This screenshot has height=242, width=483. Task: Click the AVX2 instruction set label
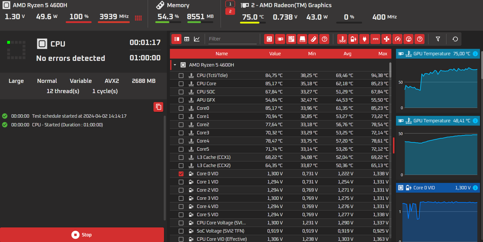point(112,81)
